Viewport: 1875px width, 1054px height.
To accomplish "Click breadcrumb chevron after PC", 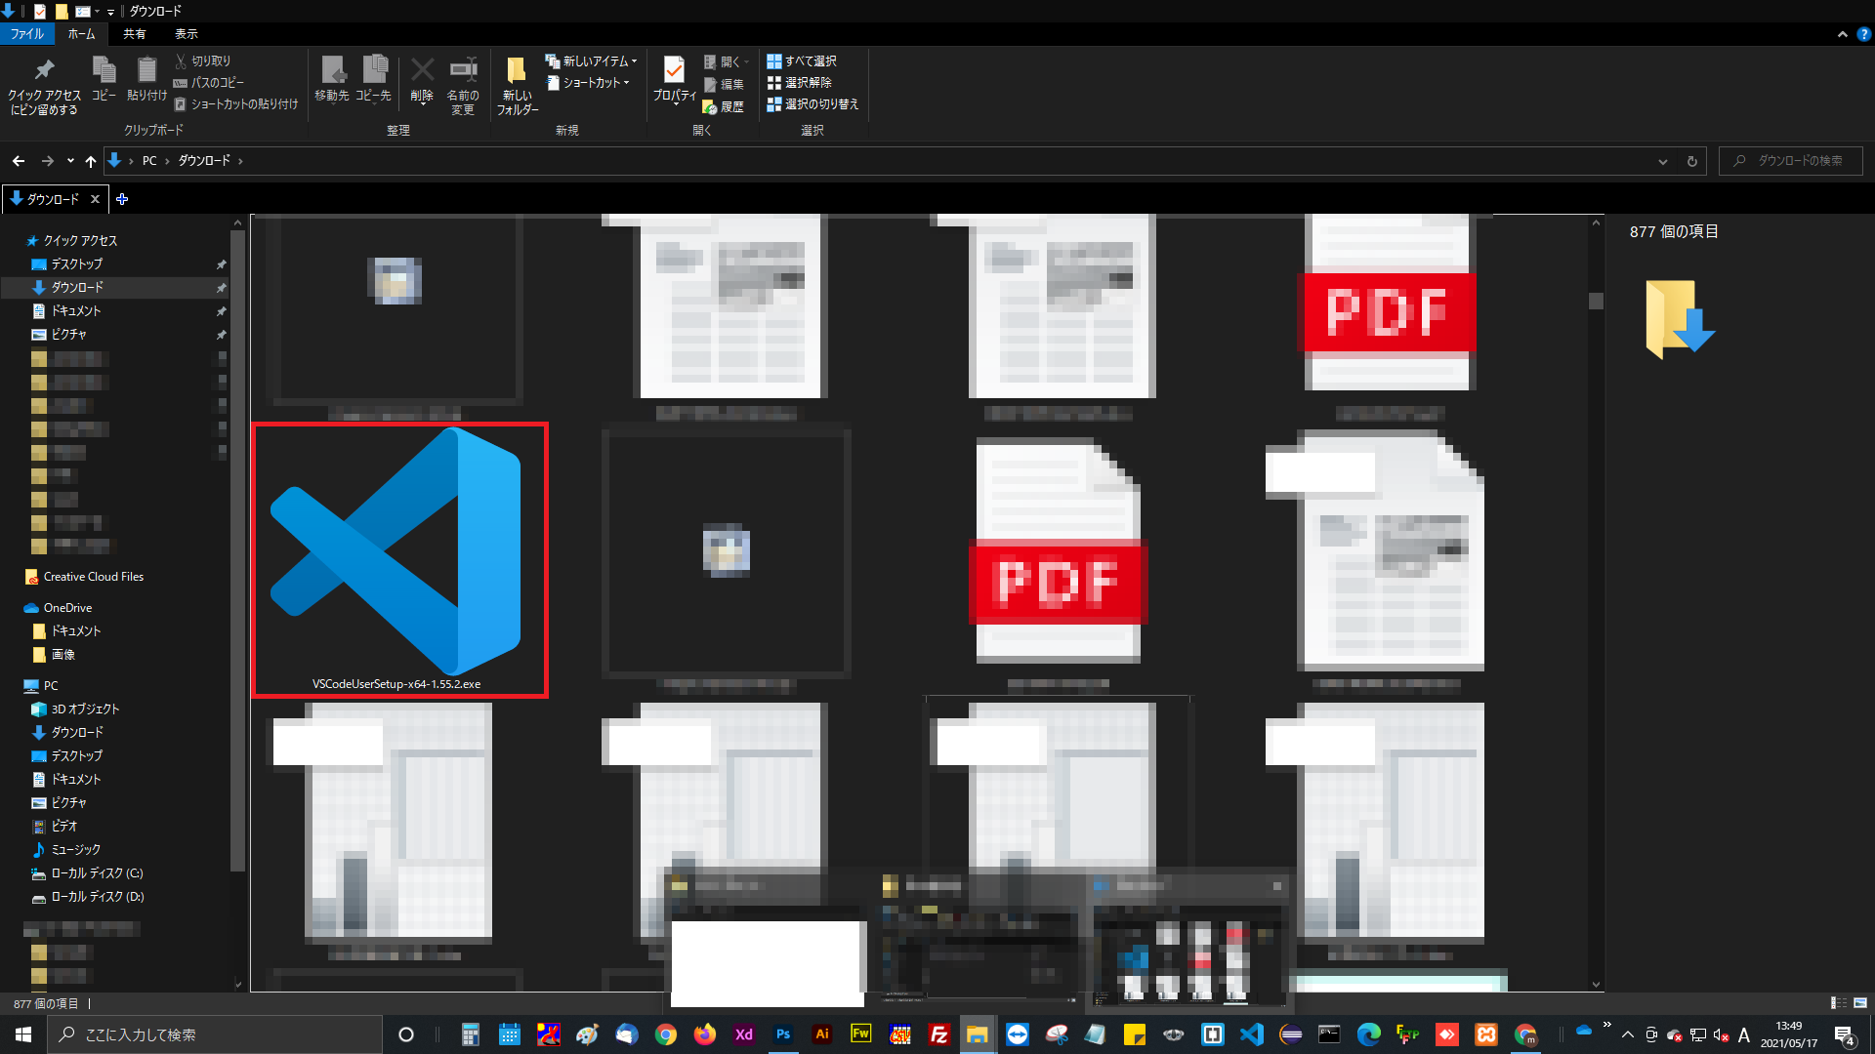I will point(167,161).
